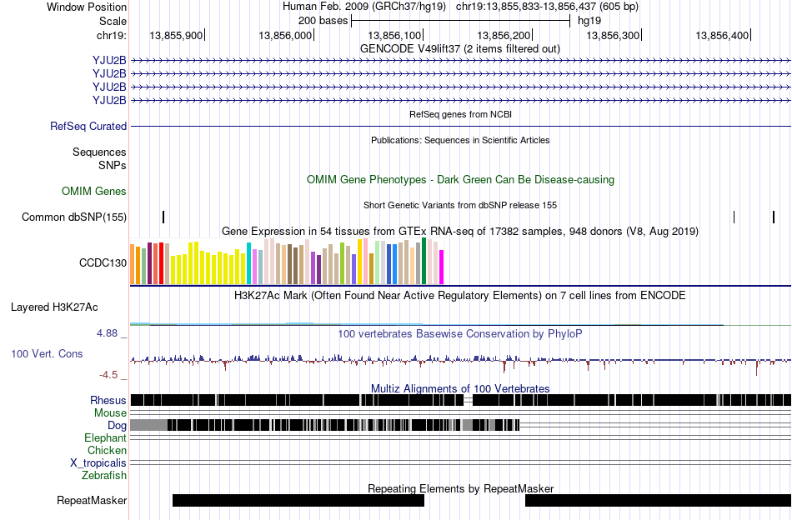The height and width of the screenshot is (520, 792).
Task: Open Publications: Sequences in Scientific Articles title
Action: pos(460,140)
